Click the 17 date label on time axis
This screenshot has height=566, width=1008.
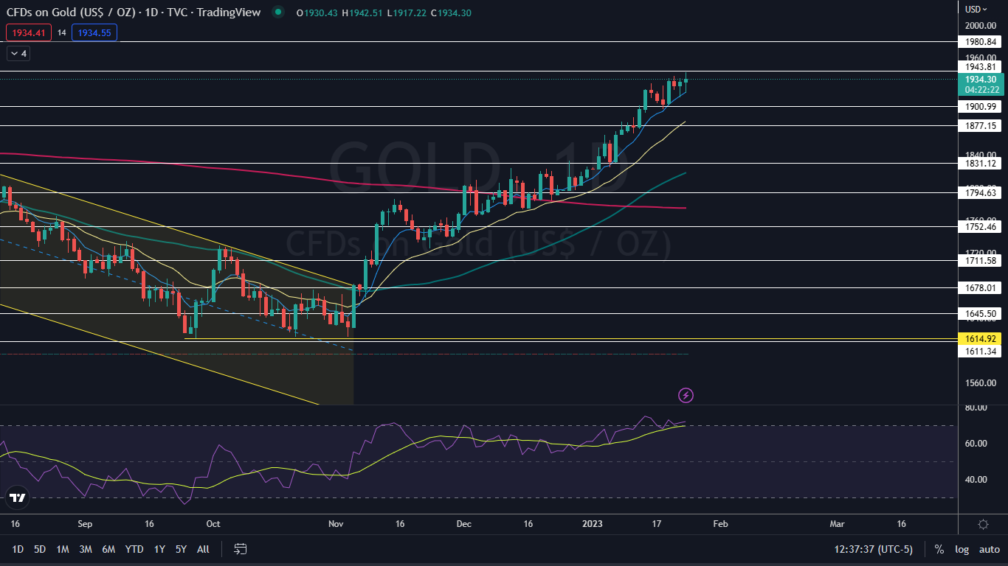[656, 524]
